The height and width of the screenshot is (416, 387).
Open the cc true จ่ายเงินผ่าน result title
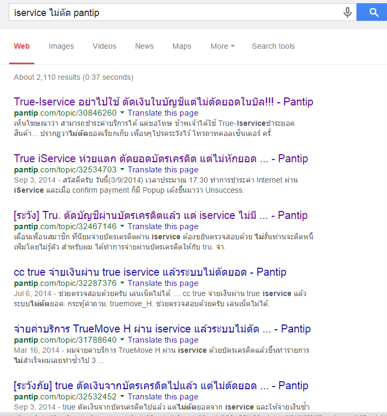150,272
